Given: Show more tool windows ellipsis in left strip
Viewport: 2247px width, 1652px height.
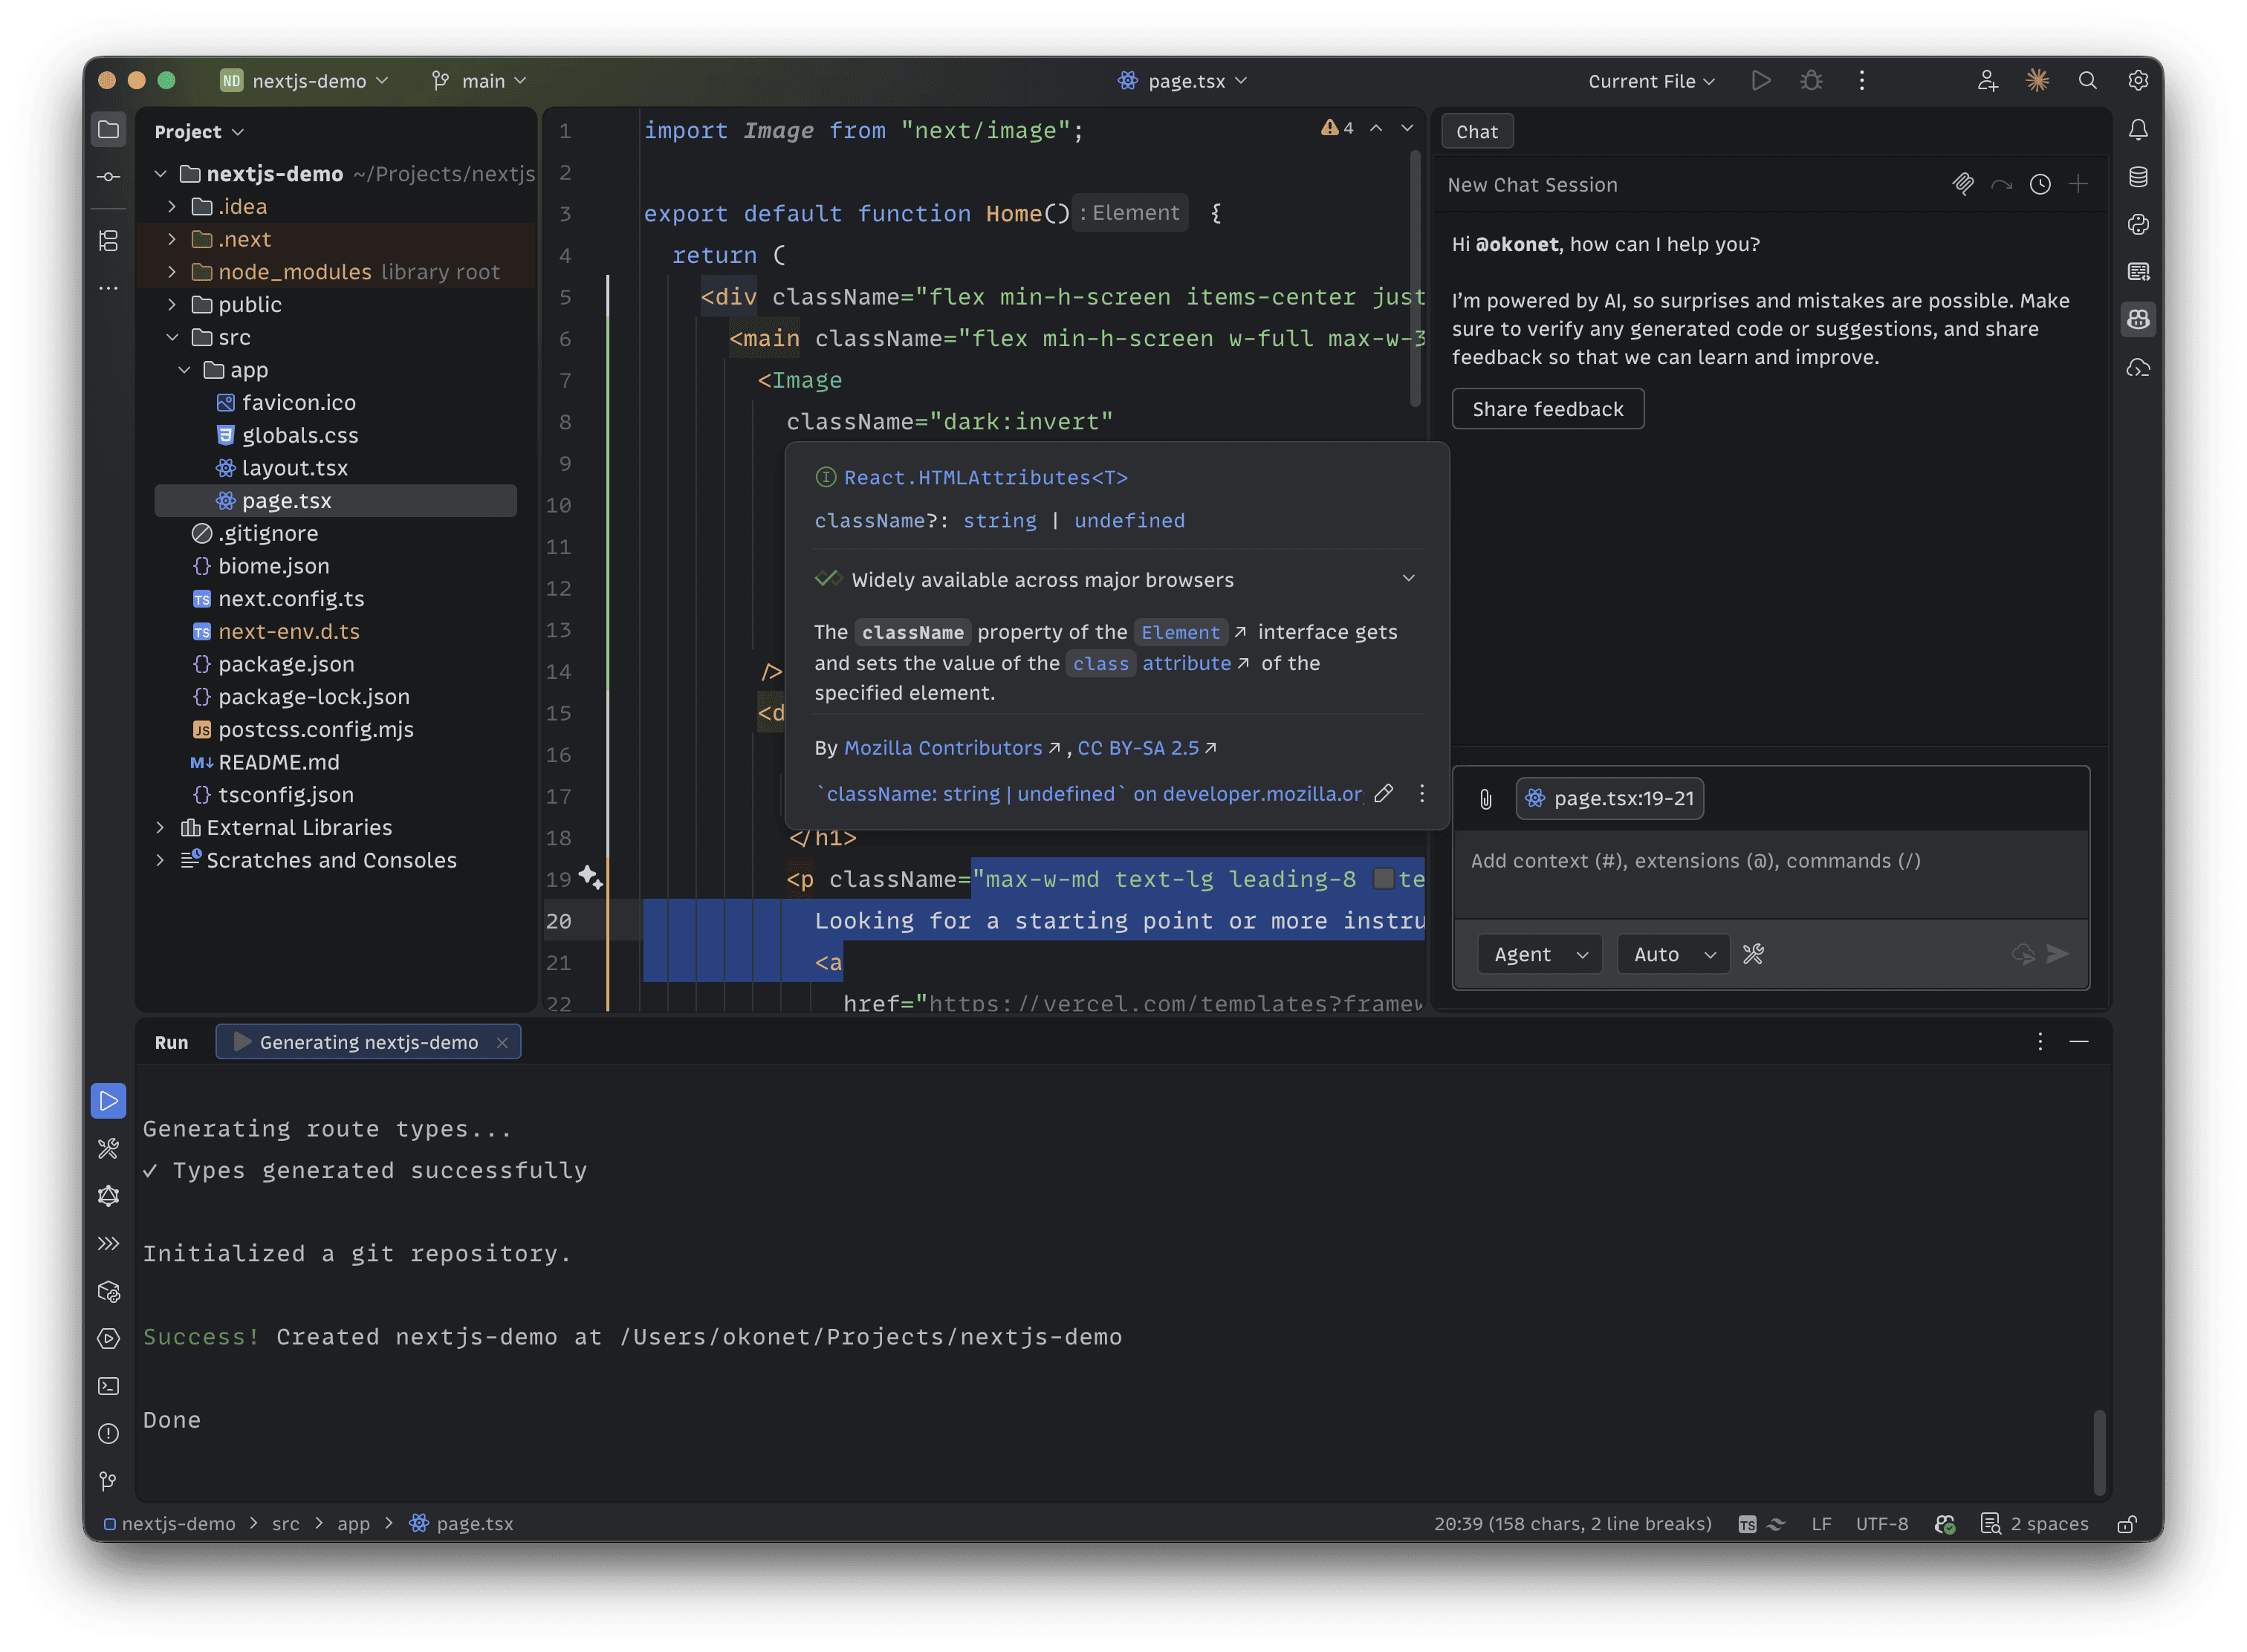Looking at the screenshot, I should pyautogui.click(x=108, y=288).
